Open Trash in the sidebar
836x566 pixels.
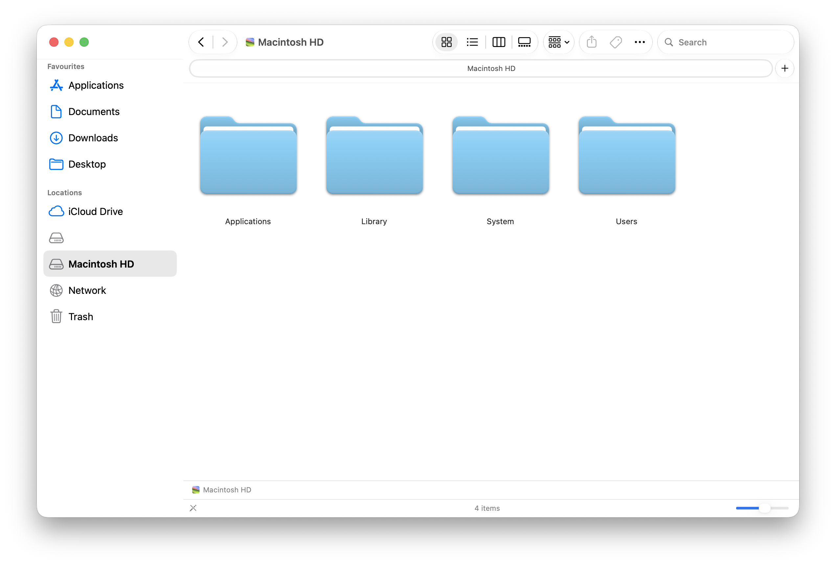(x=110, y=316)
